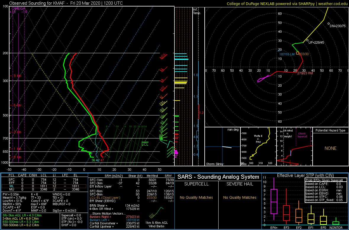Click the SUPERCELL column header
The width and height of the screenshot is (349, 230).
(x=196, y=184)
